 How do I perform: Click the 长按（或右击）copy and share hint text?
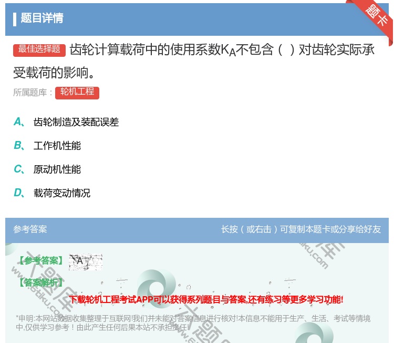301,229
